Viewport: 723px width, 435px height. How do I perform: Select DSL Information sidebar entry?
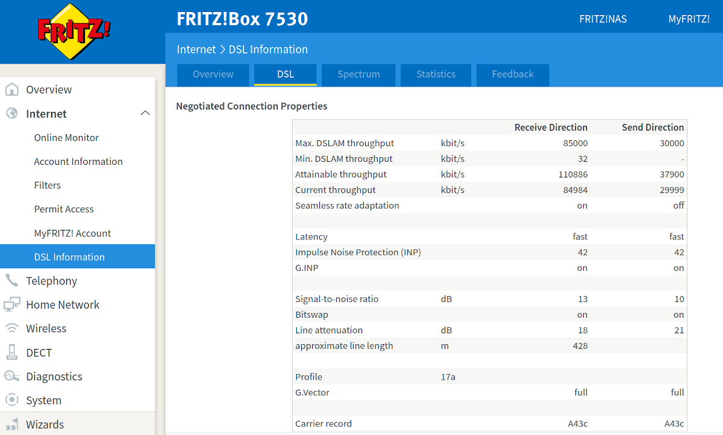(77, 257)
